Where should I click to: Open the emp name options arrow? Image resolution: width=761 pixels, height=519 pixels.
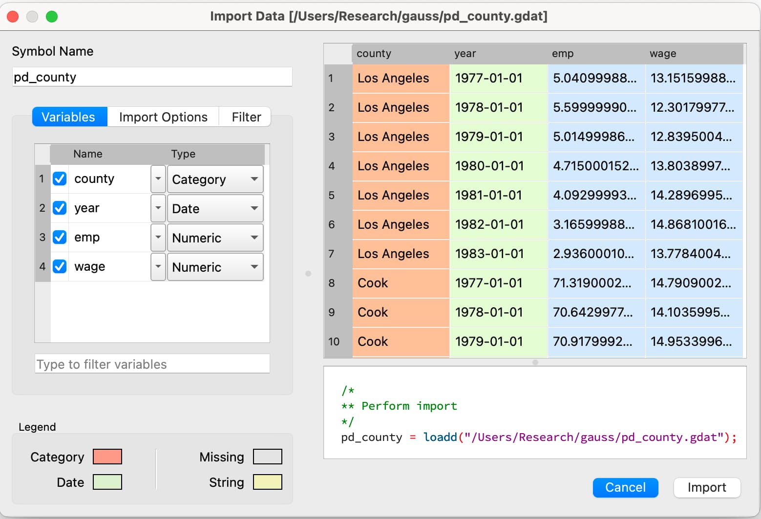[158, 238]
